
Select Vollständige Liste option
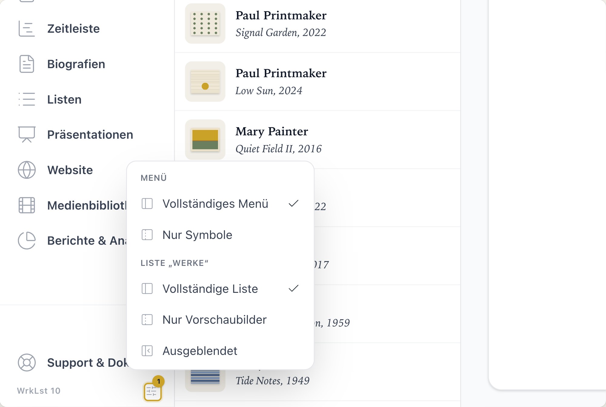[x=220, y=289]
